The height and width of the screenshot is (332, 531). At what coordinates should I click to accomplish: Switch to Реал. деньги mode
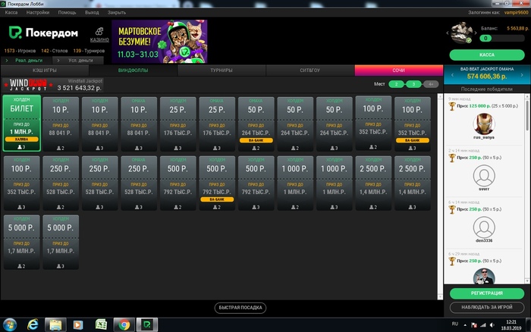tap(27, 60)
